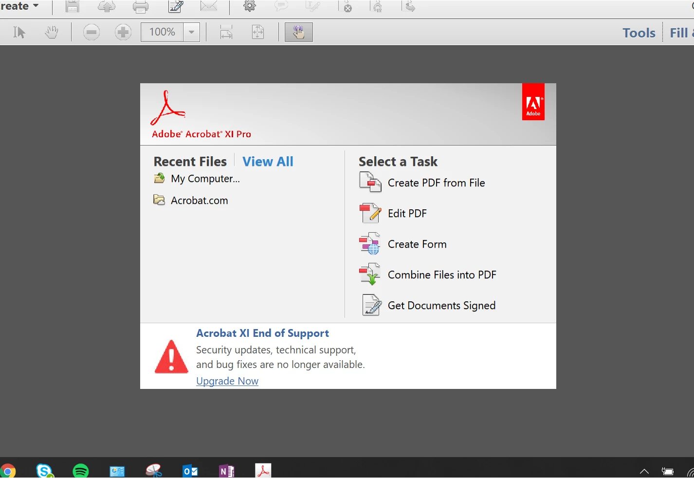Click the Edit text and images icon
The height and width of the screenshot is (478, 694).
pyautogui.click(x=176, y=6)
